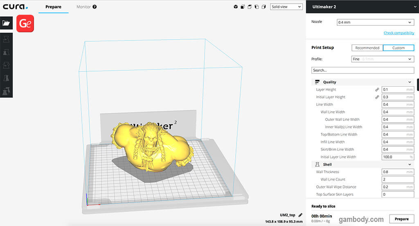Select the Mirror tool in left toolbar
Screen dimensions: 419x226
point(6,78)
